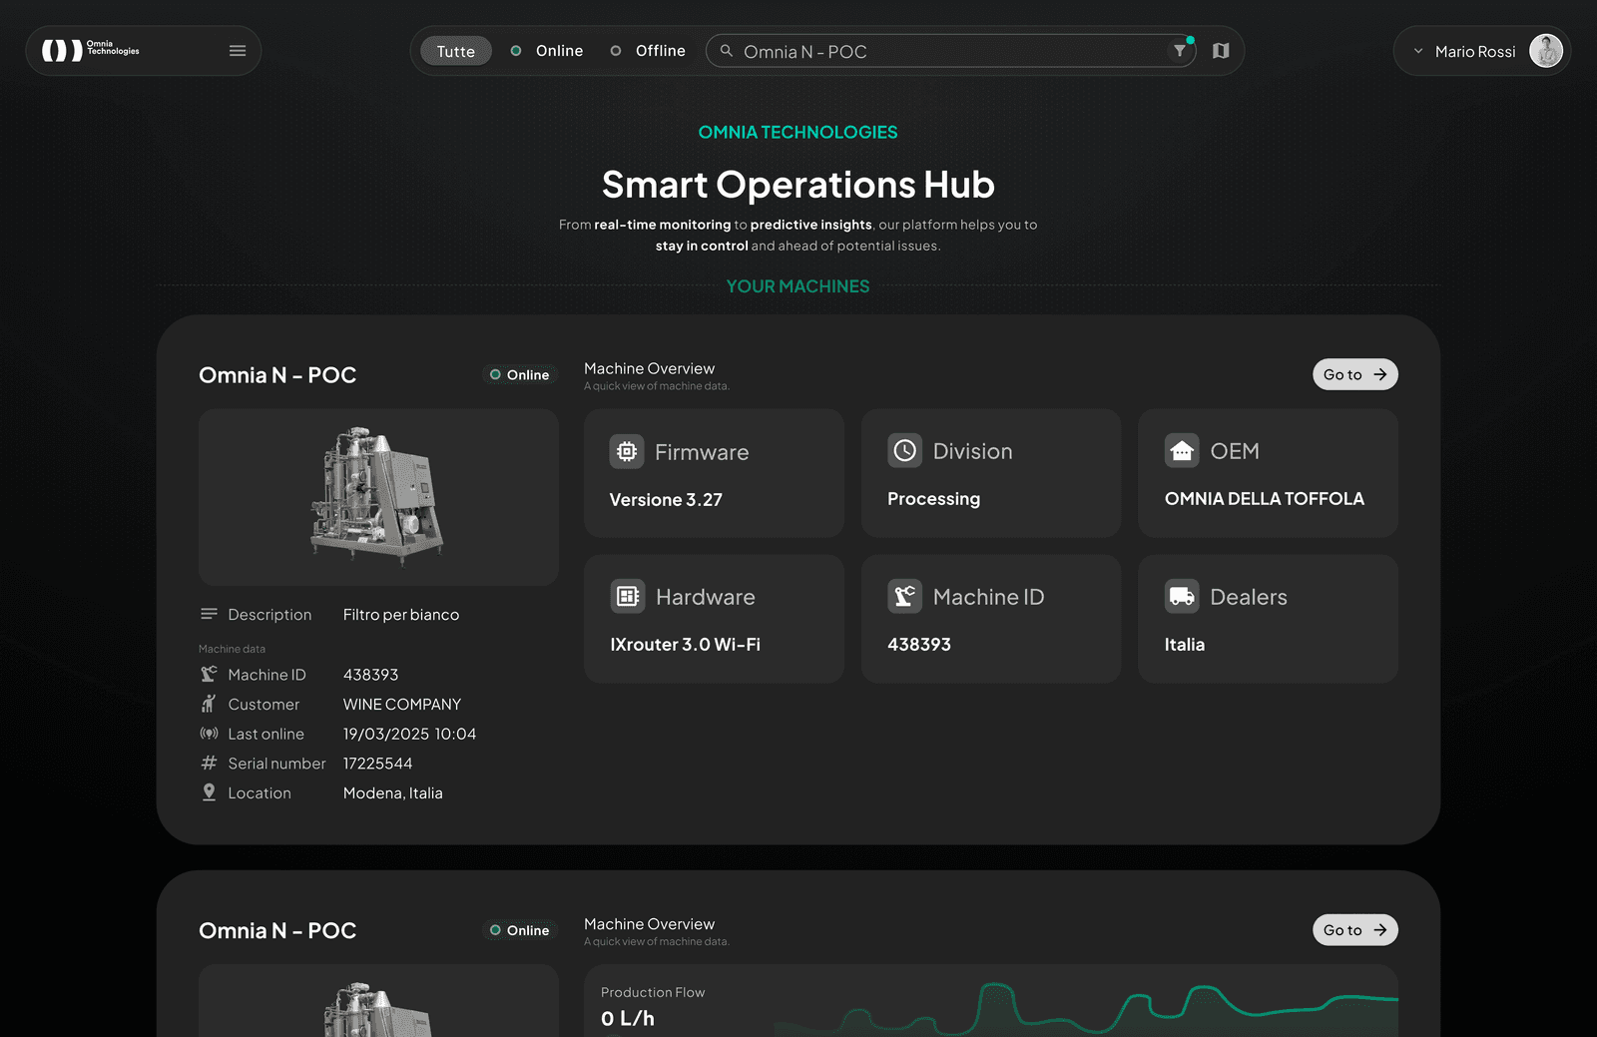Select the Online filter radio option
Viewport: 1597px width, 1037px height.
[547, 51]
